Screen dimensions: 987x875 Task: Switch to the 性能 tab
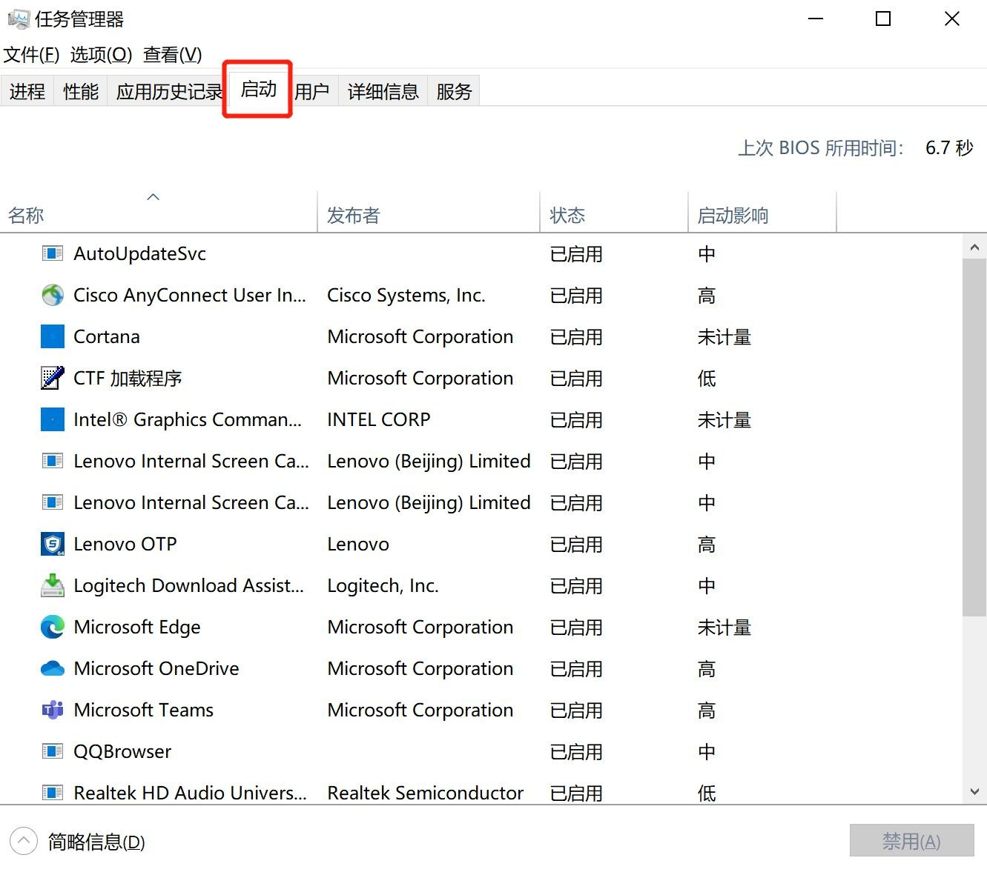pos(81,91)
